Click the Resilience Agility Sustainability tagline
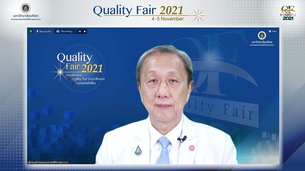 pos(85,79)
